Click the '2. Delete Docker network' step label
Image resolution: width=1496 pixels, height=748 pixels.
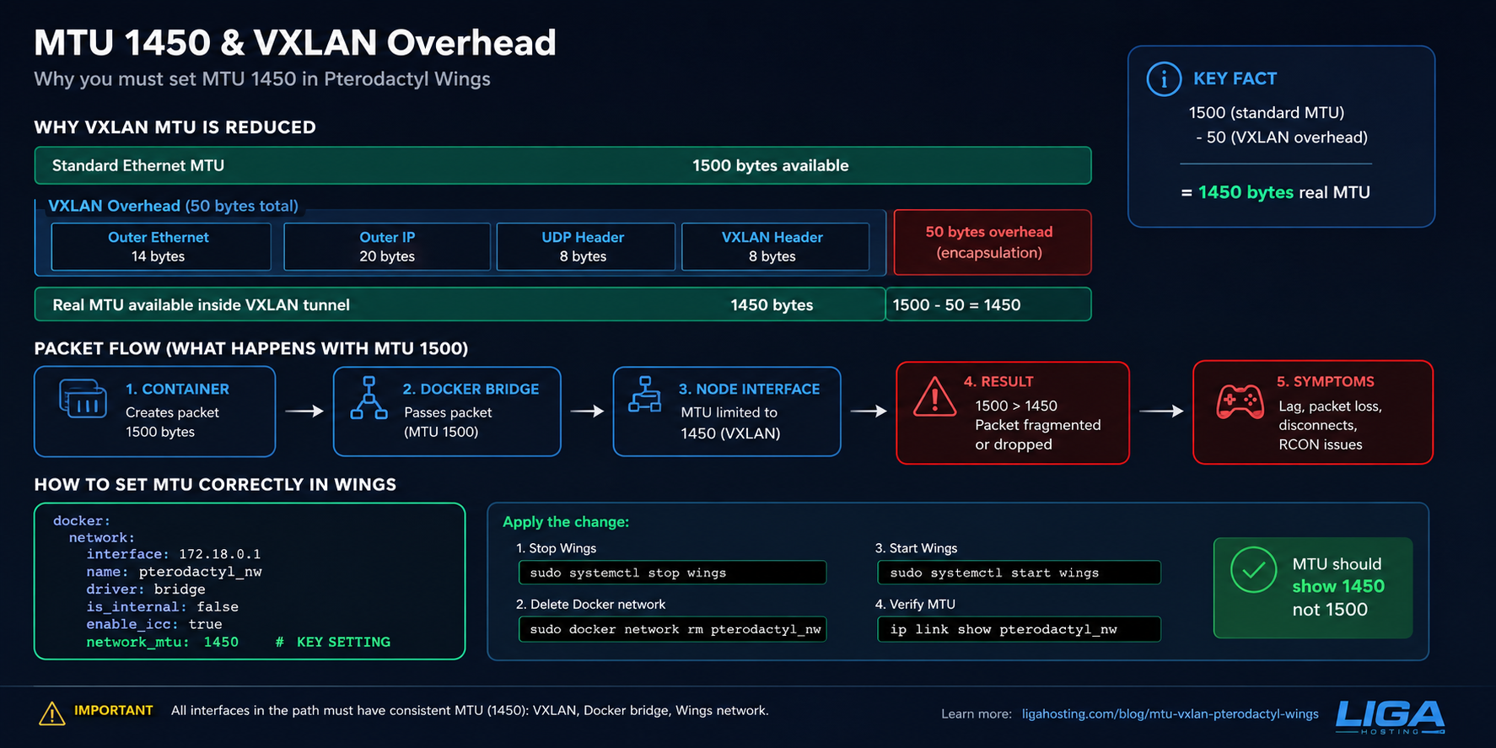click(590, 604)
